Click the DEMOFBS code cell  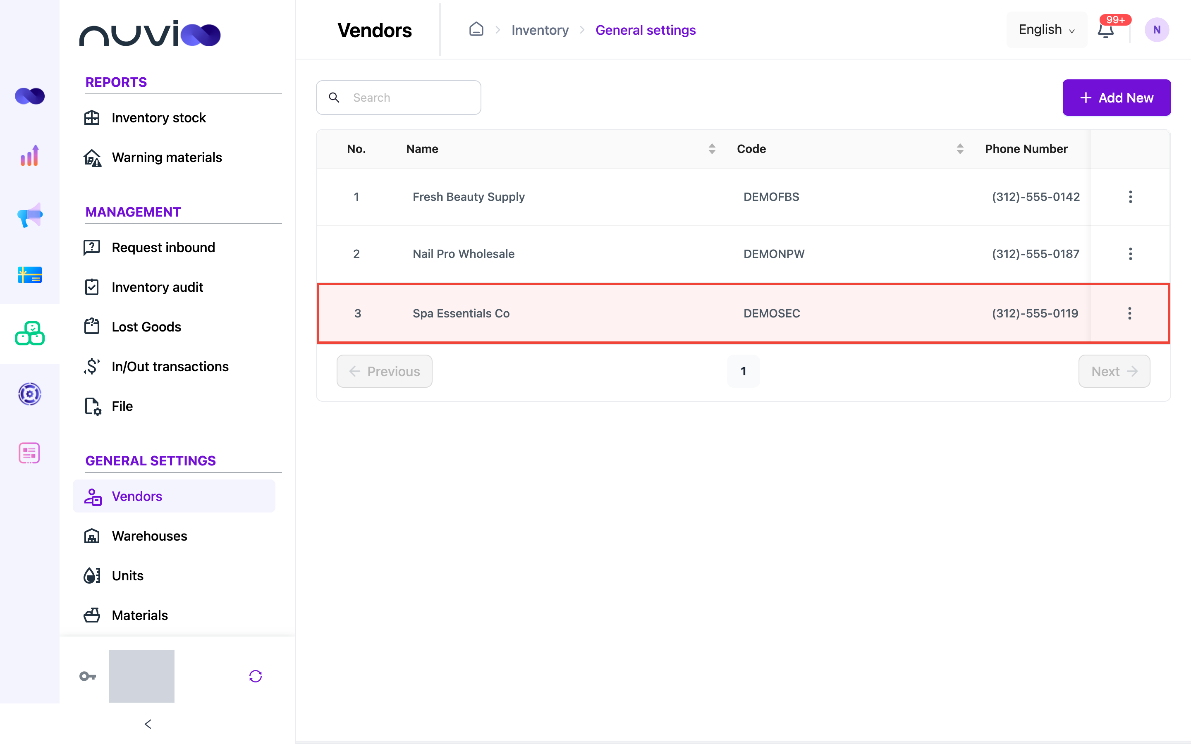[771, 197]
